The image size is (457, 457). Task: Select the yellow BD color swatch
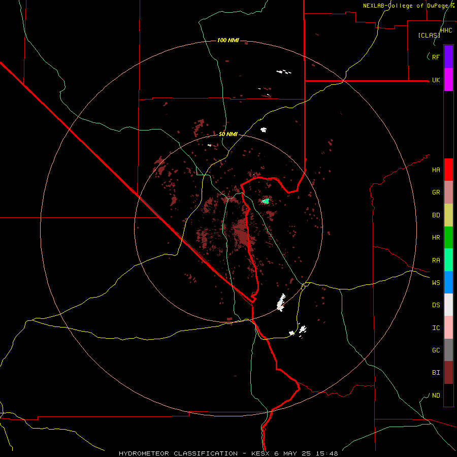click(x=448, y=215)
